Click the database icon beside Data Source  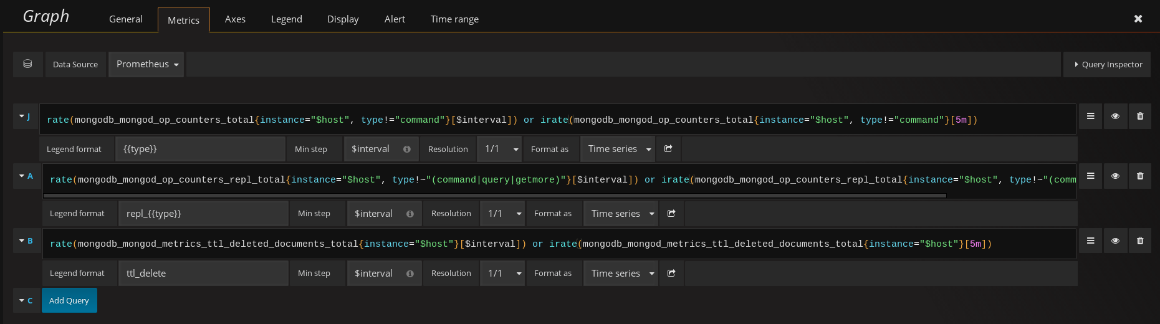(27, 64)
